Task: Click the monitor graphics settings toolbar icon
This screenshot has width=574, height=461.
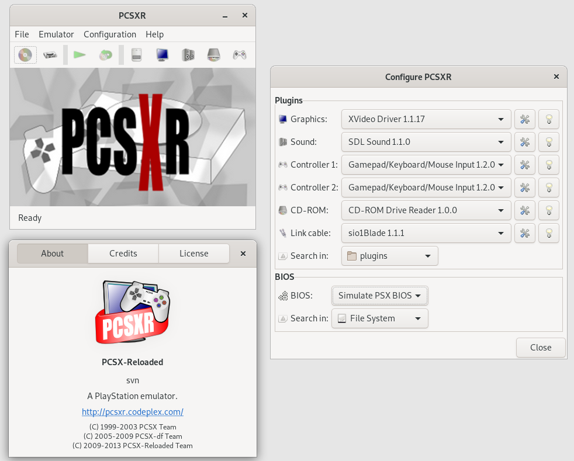Action: pyautogui.click(x=162, y=55)
